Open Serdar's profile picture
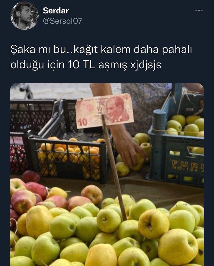Image resolution: width=214 pixels, height=266 pixels. pos(25,16)
